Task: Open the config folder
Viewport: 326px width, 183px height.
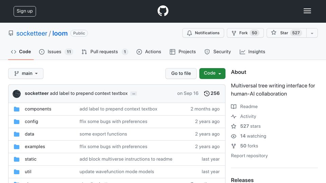Action: [31, 121]
